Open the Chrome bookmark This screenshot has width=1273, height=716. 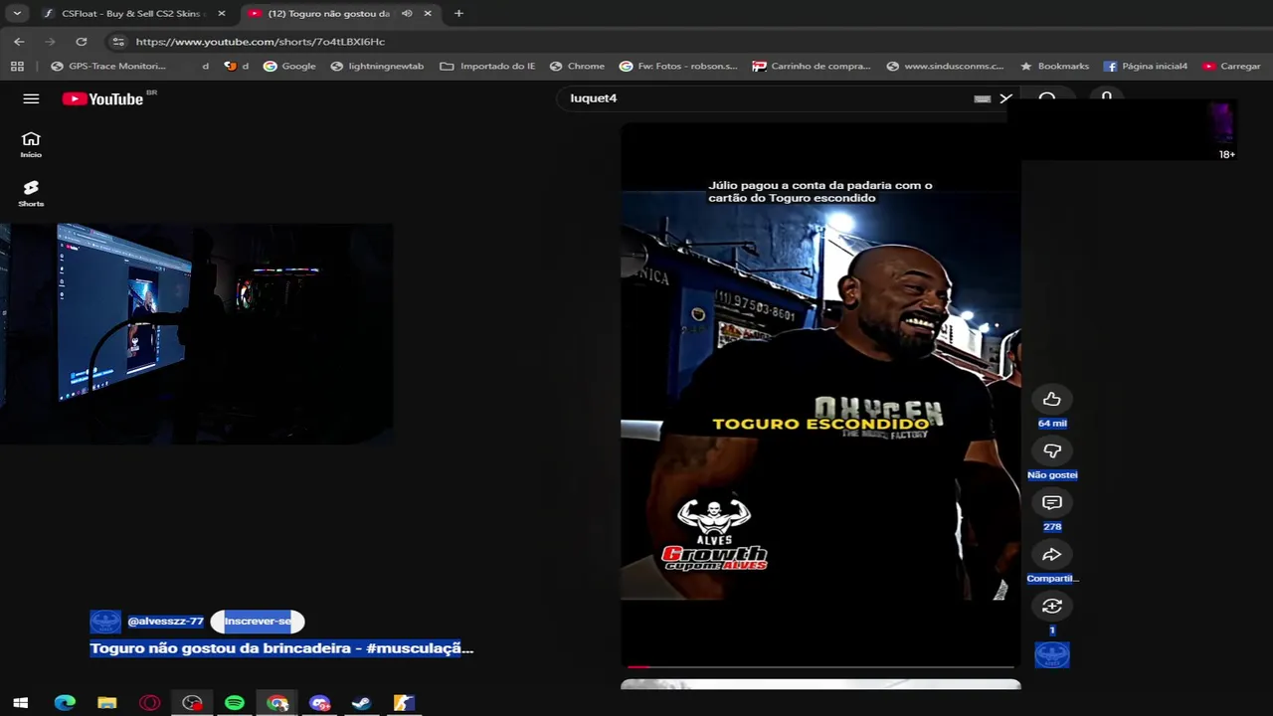coord(577,67)
